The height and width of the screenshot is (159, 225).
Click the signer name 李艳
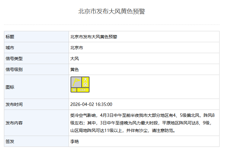pyautogui.click(x=74, y=141)
